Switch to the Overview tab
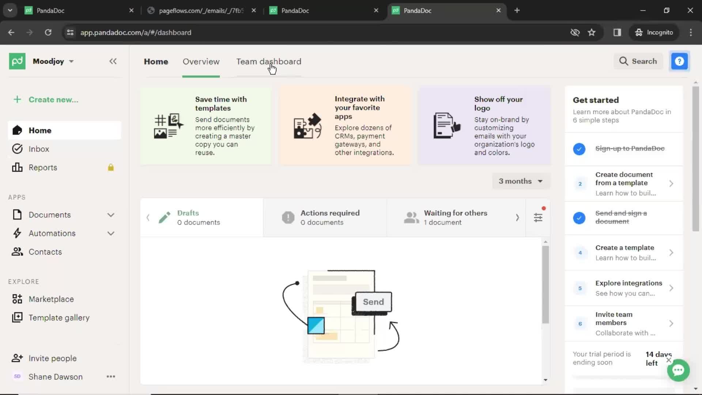The width and height of the screenshot is (702, 395). (201, 61)
